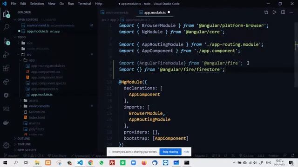
Task: Open the Run and Debug view
Action: [x=6, y=55]
